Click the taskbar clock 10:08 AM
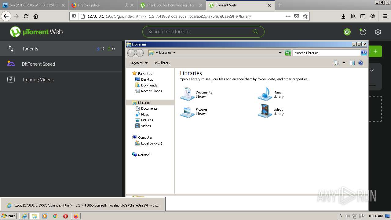391x220 pixels. [375, 216]
